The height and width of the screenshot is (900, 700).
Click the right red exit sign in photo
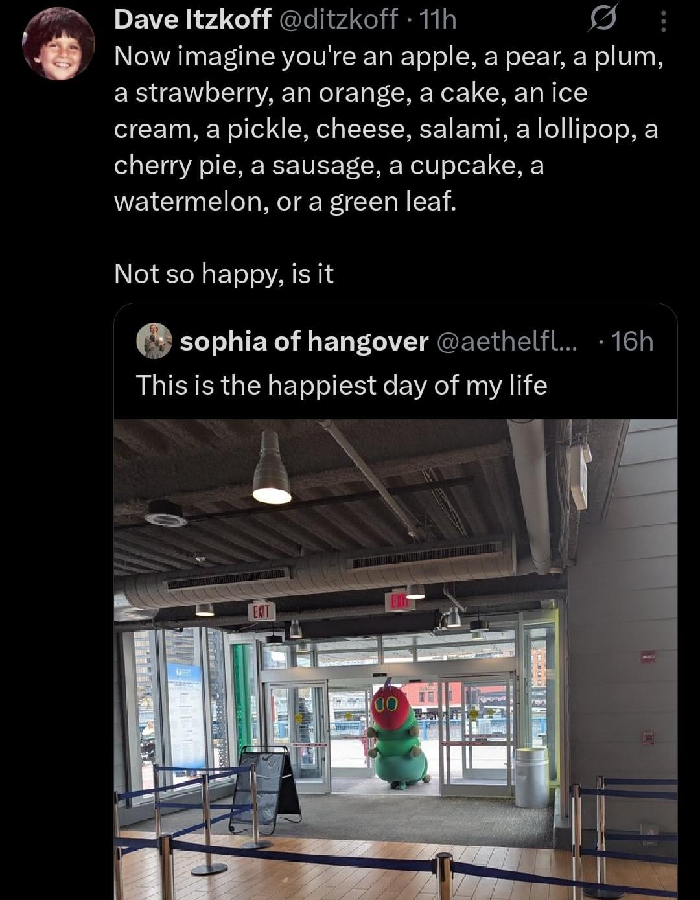(x=400, y=602)
